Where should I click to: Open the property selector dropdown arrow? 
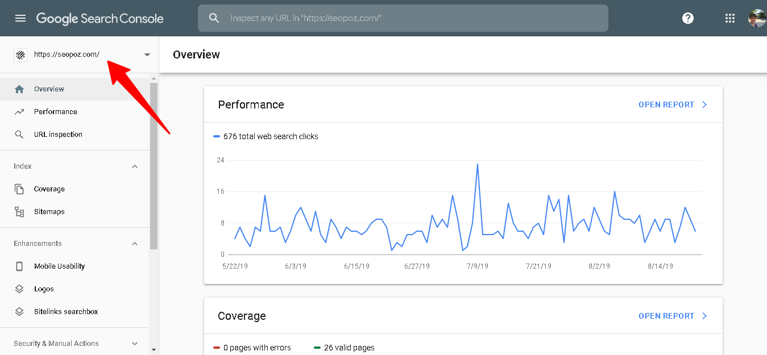coord(147,55)
